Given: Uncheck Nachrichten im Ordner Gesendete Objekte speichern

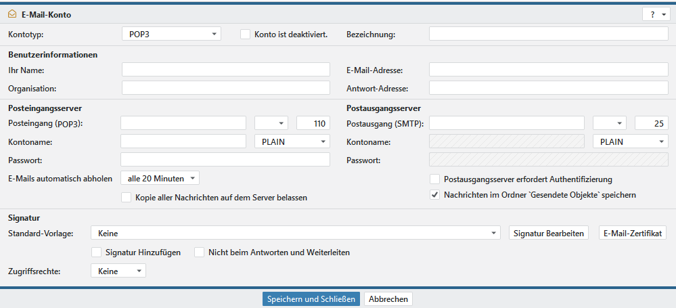Looking at the screenshot, I should tap(435, 194).
